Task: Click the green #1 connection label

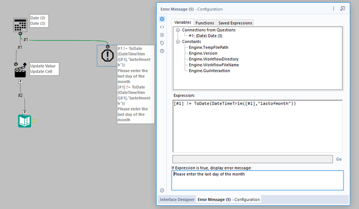Action: point(25,40)
